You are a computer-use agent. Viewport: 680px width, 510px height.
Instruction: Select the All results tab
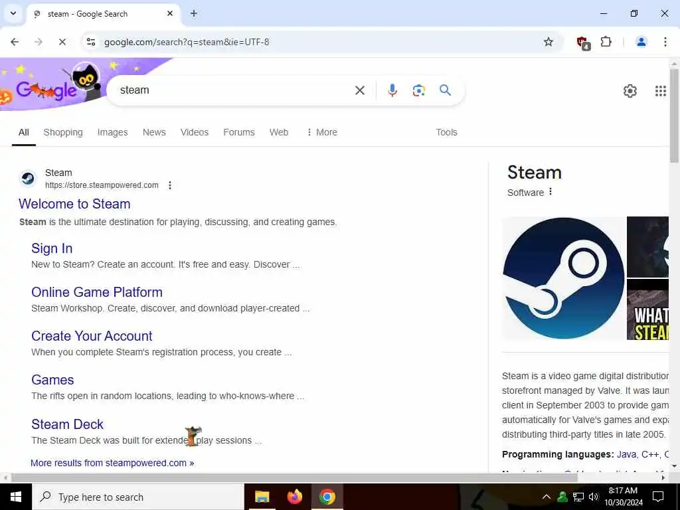24,132
